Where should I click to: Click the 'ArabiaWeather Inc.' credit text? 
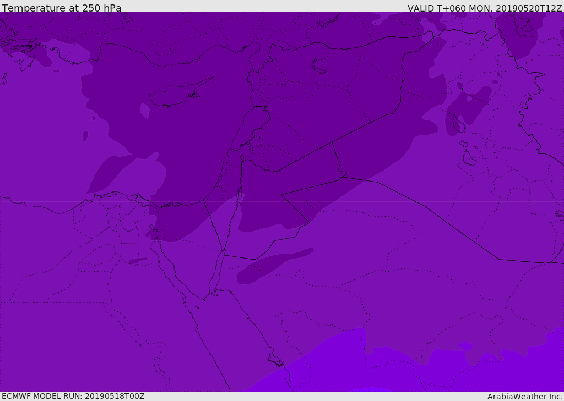[525, 397]
